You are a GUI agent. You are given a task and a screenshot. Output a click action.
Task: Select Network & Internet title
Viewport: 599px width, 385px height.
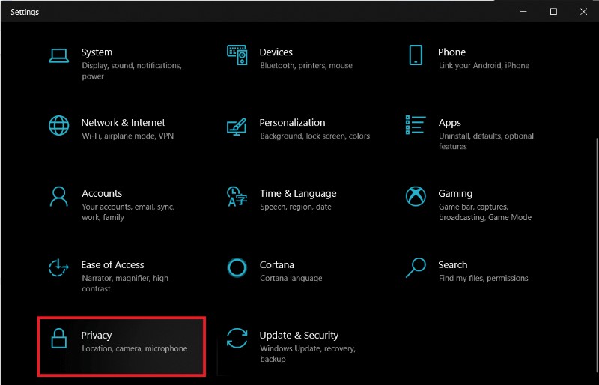(x=124, y=123)
